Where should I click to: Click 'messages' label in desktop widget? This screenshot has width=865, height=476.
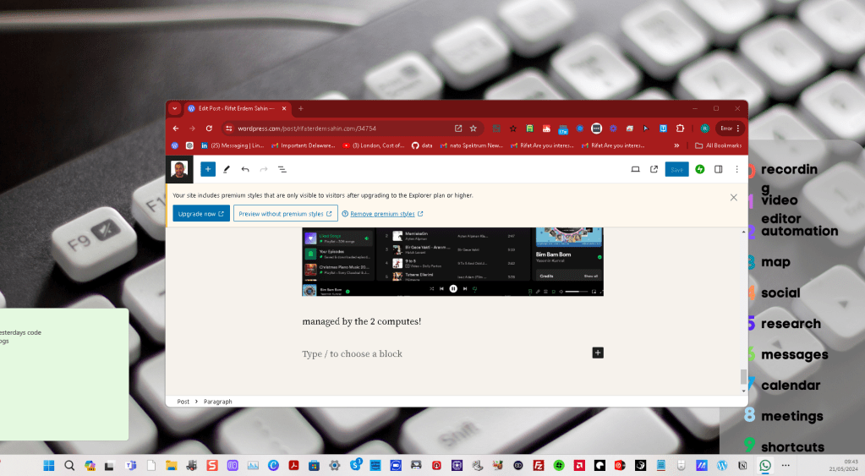[794, 354]
